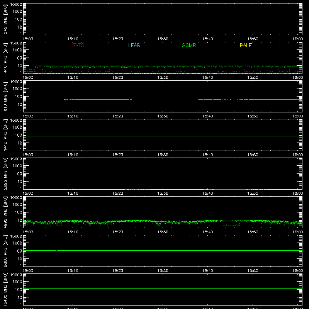Click 100 y-axis label of 610 MHz panel
This screenshot has width=309, height=309.
click(x=19, y=96)
